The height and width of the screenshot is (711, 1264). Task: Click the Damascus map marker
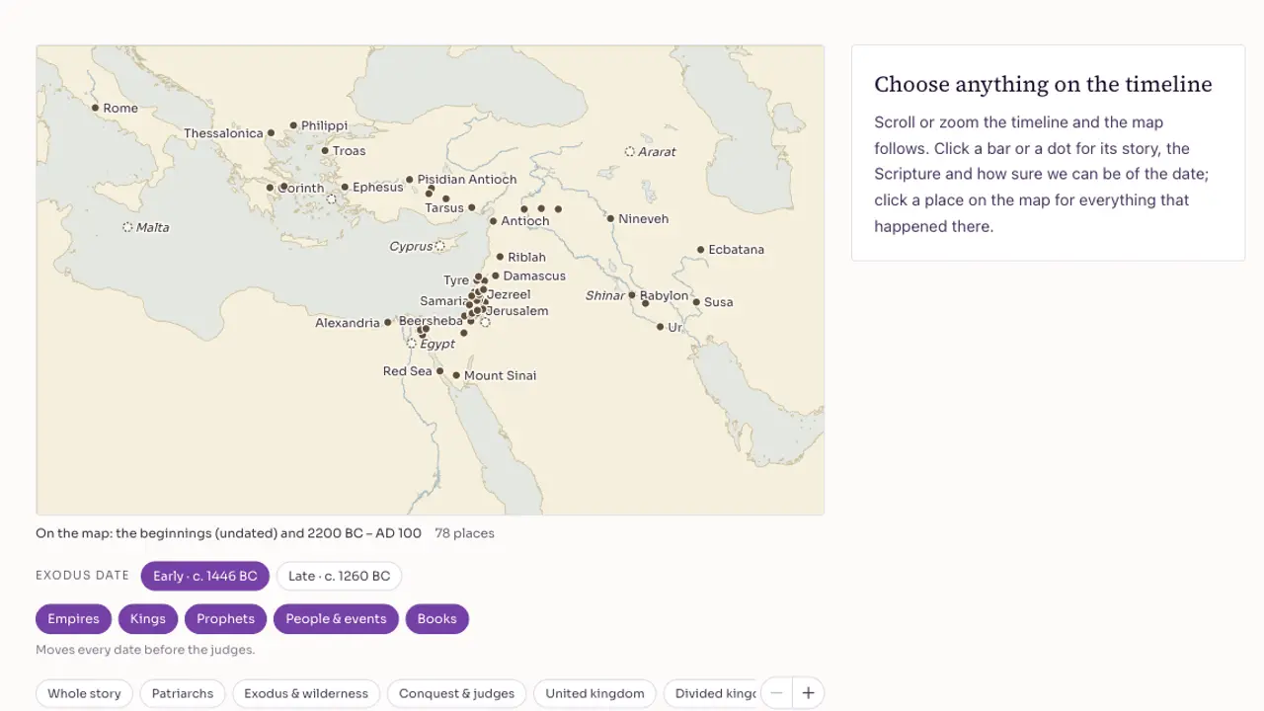pyautogui.click(x=495, y=276)
